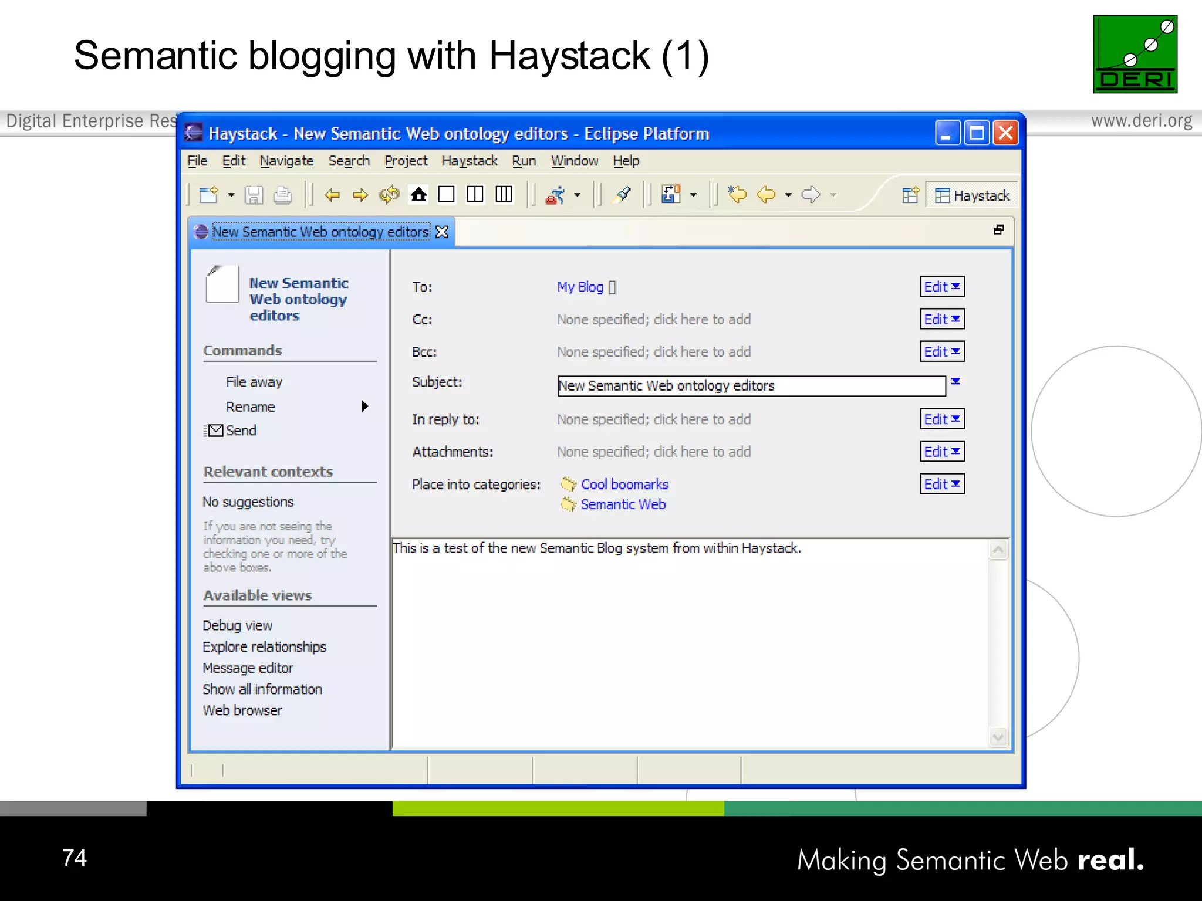Click the restore view icon in tab bar

998,230
